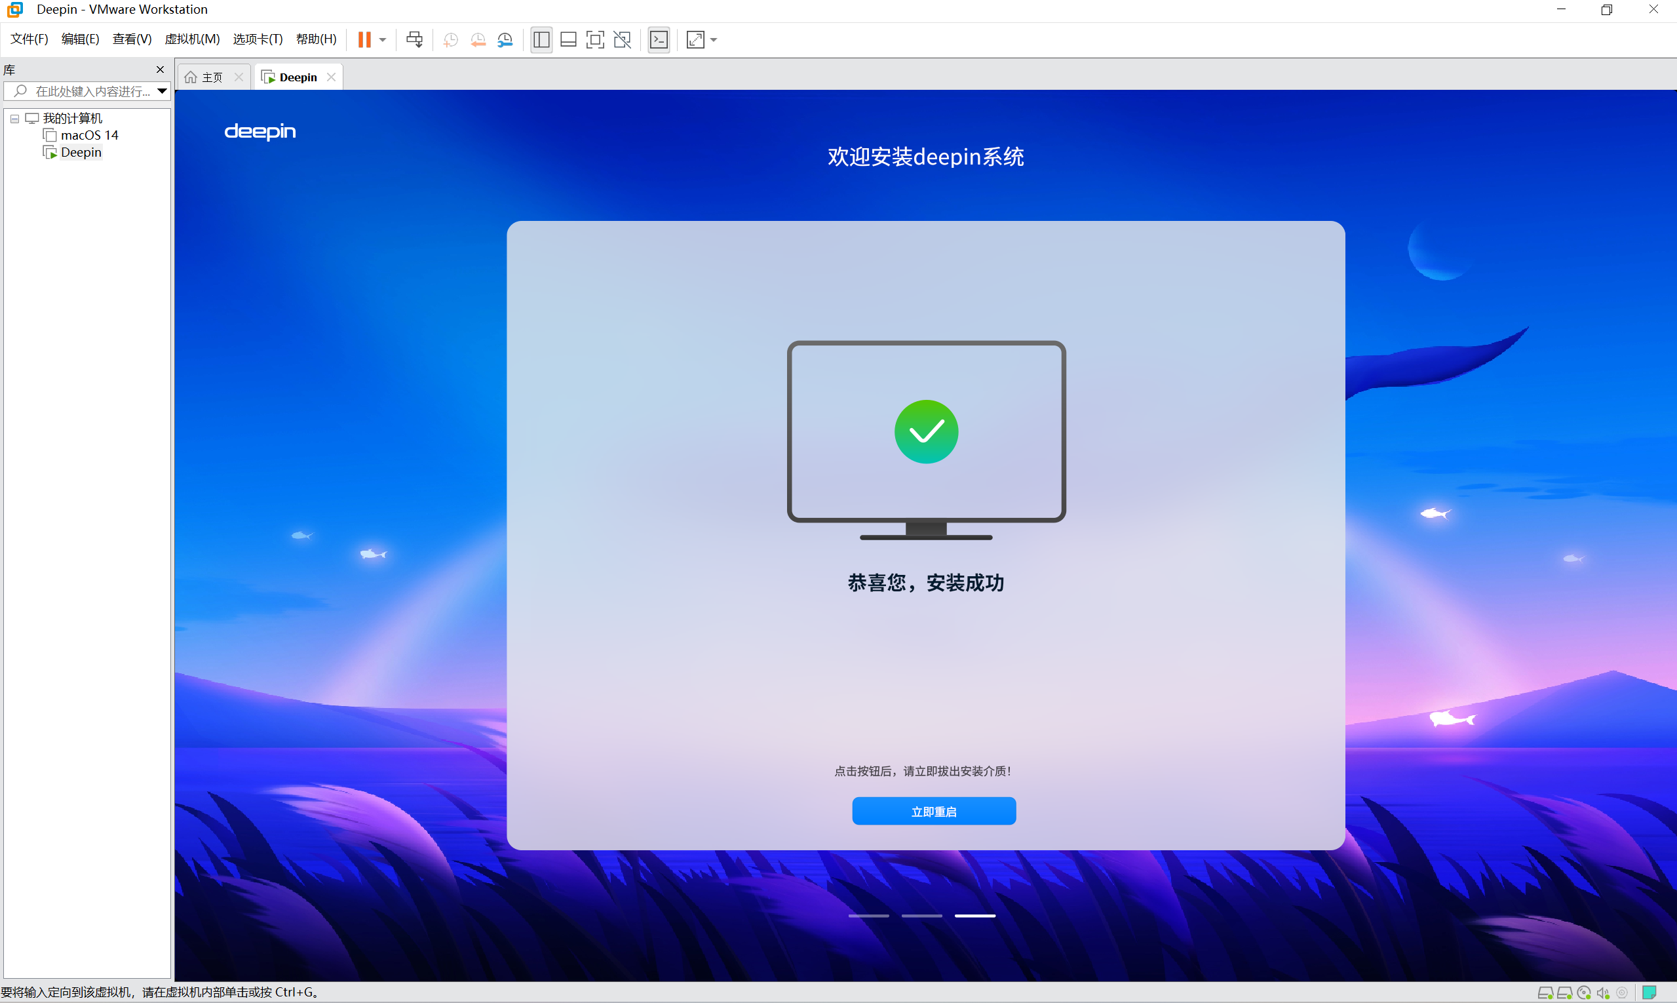The height and width of the screenshot is (1003, 1677).
Task: Open the 文件(F) menu
Action: [x=29, y=39]
